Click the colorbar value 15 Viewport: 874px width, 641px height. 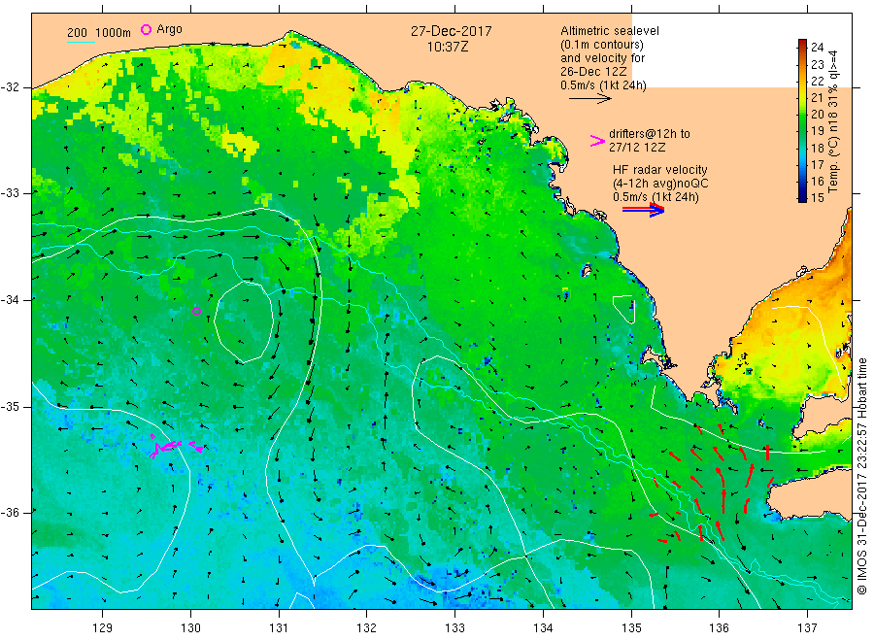[817, 198]
